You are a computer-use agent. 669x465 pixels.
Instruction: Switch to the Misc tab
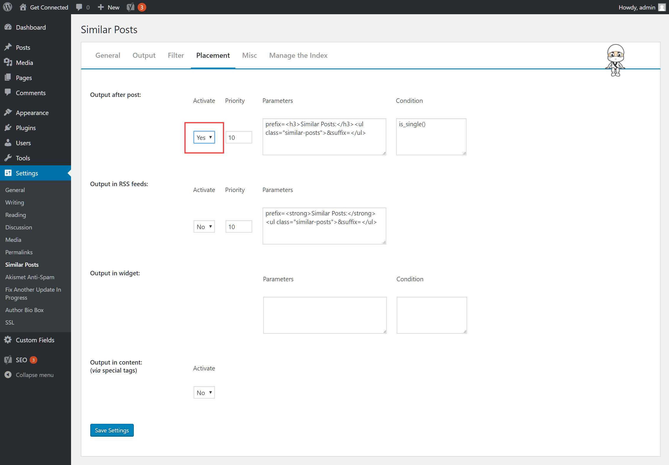[x=250, y=55]
